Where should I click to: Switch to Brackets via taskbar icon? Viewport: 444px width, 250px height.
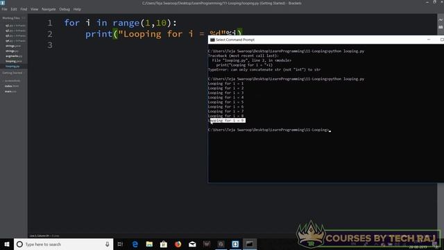point(235,244)
